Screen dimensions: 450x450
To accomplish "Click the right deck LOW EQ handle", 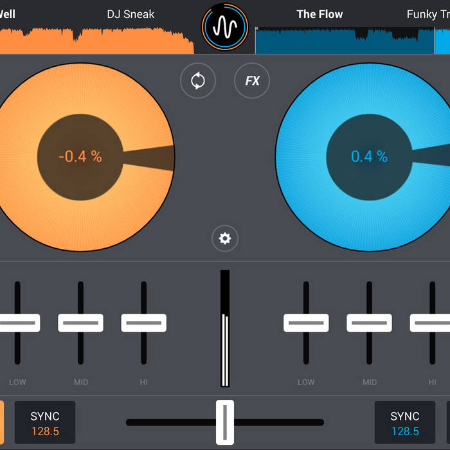I will (x=306, y=322).
